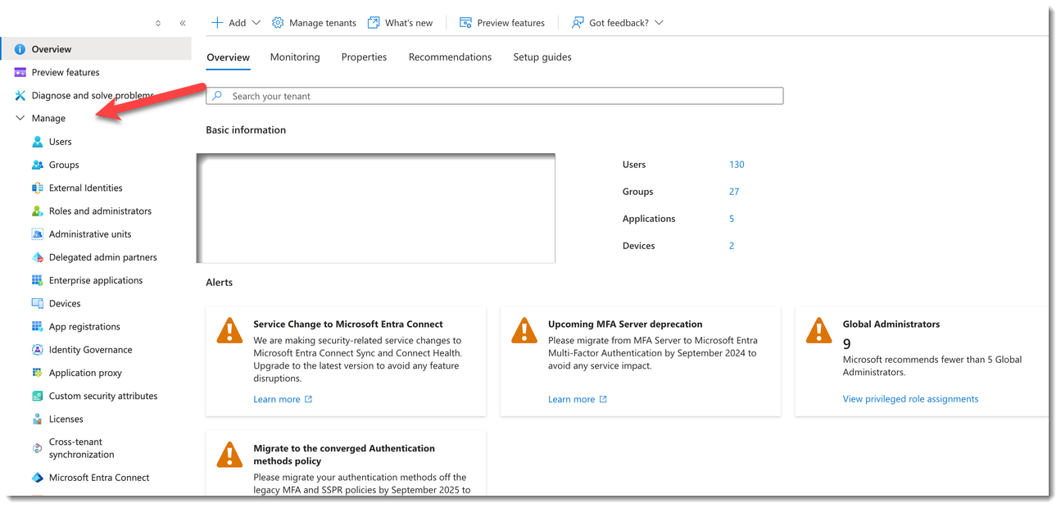Click the Enterprise applications grid icon
Screen dimensions: 1061x508
[x=38, y=280]
